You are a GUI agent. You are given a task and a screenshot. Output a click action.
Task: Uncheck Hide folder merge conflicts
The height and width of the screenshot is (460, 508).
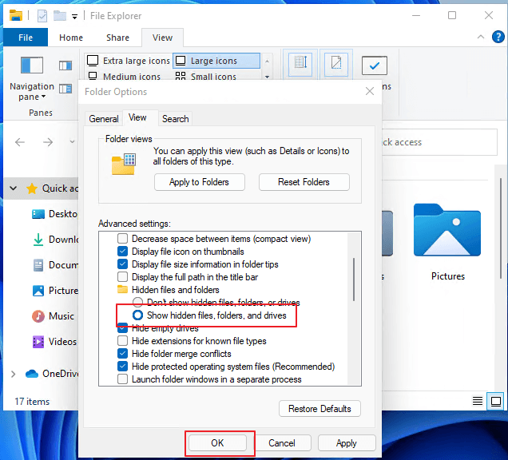(x=122, y=354)
